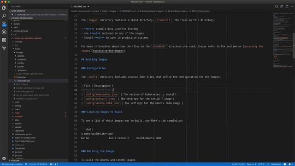The image size is (295, 166).
Task: Open preview to the side icon
Action: [x=282, y=6]
